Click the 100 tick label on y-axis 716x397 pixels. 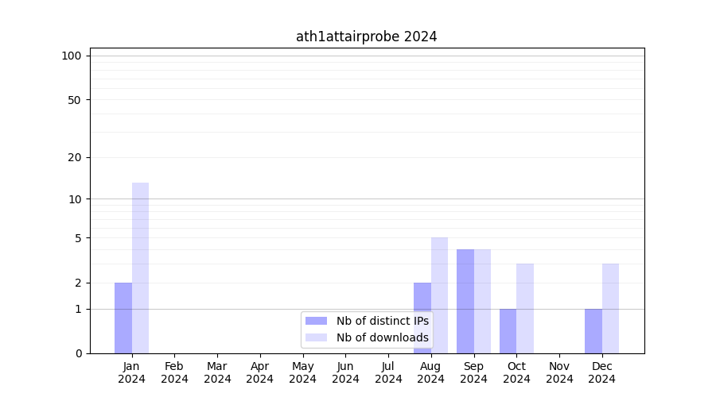click(x=72, y=56)
